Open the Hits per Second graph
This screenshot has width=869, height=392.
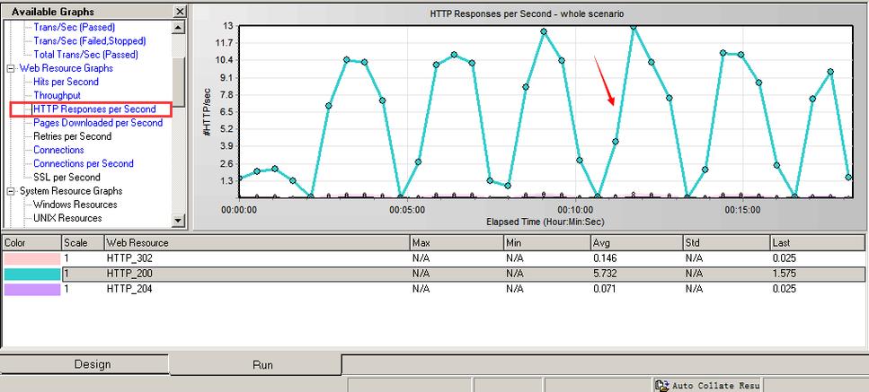pyautogui.click(x=66, y=82)
